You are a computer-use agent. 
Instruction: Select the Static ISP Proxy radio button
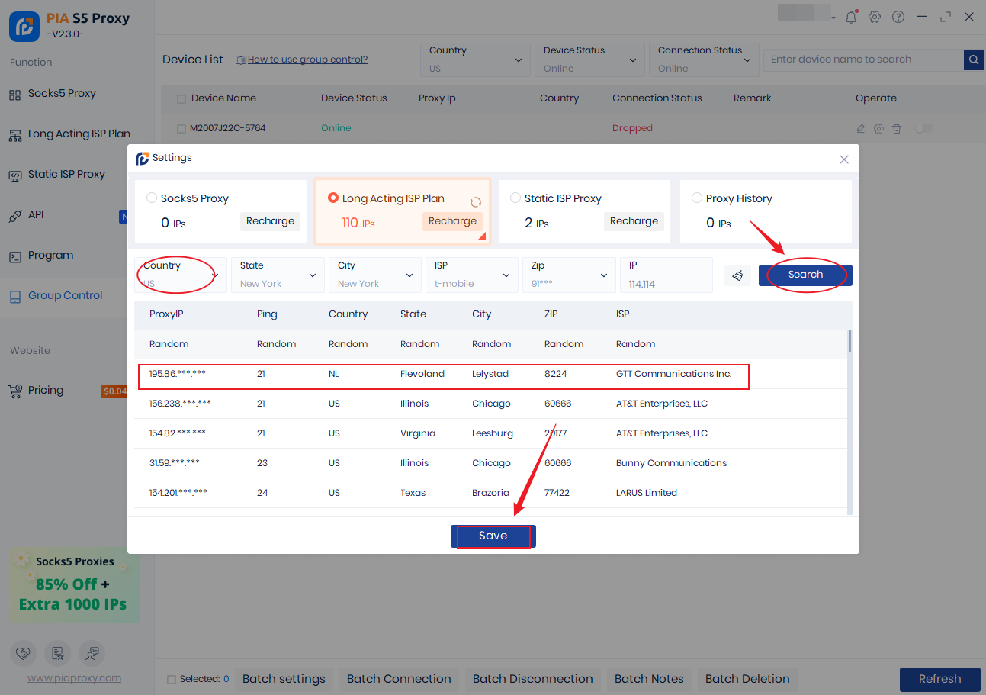click(515, 198)
